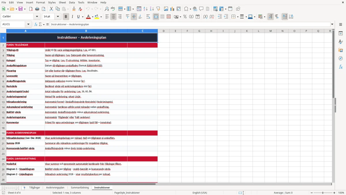Insert a comment
Image resolution: width=346 pixels, height=195 pixels.
click(201, 9)
